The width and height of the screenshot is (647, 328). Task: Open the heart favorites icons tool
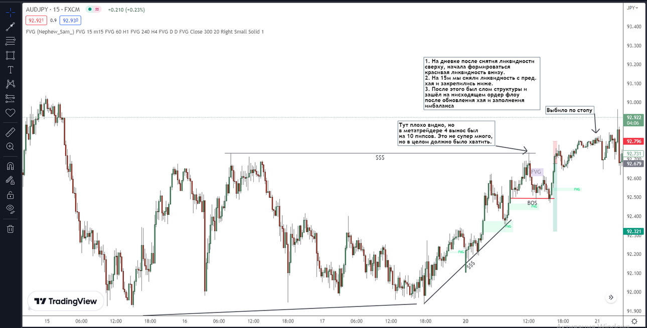(x=11, y=113)
